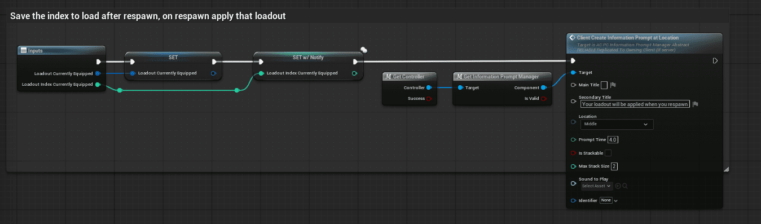Click node icon on Client Create Information Prompt title
The image size is (761, 224).
572,37
